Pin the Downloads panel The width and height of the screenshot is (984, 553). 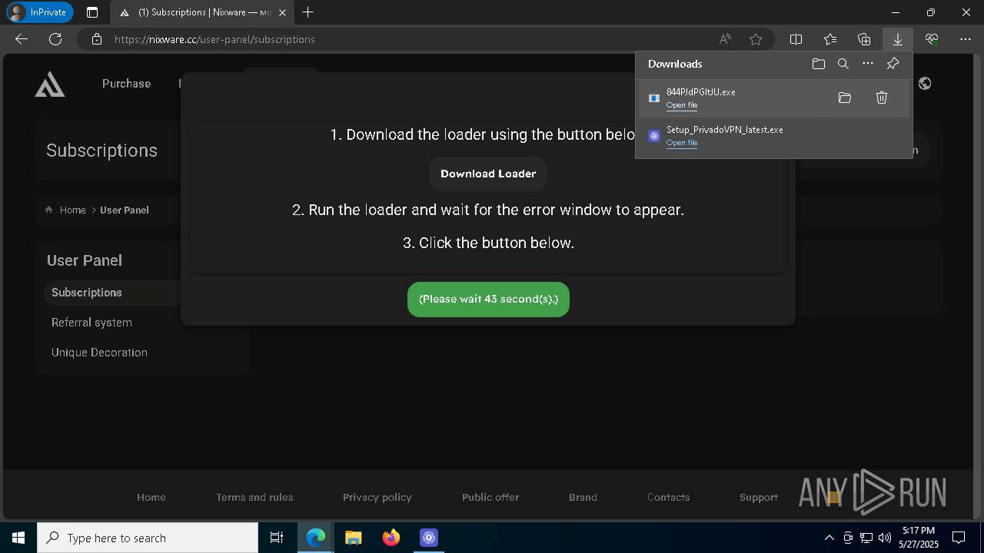pos(893,64)
